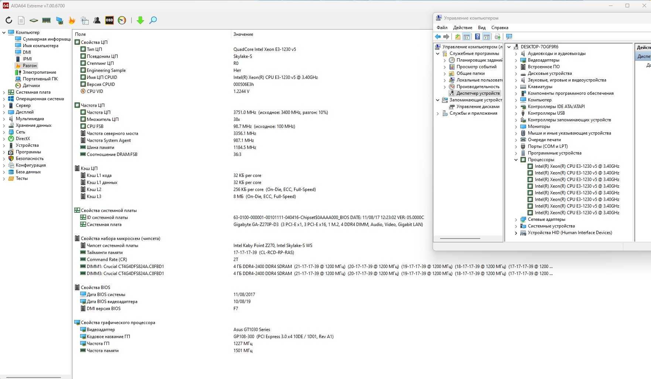
Task: Click the update driver icon in Computer Management toolbar
Action: tap(498, 36)
